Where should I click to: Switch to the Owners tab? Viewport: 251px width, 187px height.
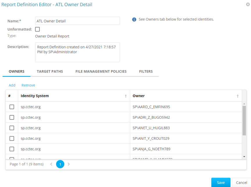click(x=17, y=71)
